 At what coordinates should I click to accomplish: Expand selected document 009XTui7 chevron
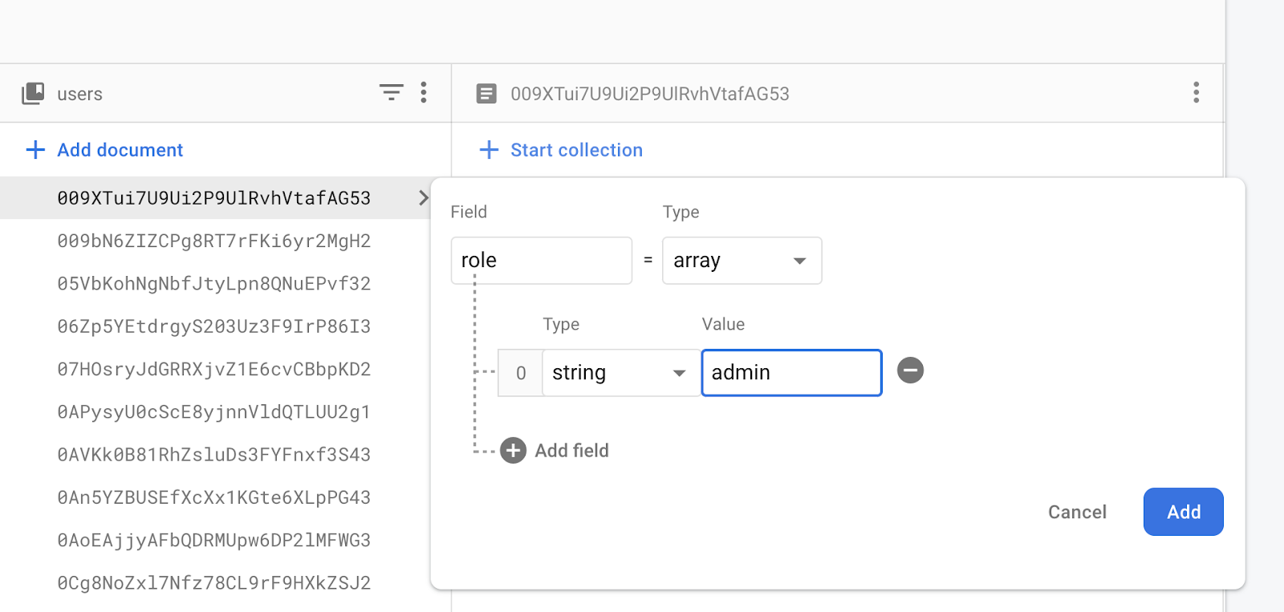pos(423,198)
